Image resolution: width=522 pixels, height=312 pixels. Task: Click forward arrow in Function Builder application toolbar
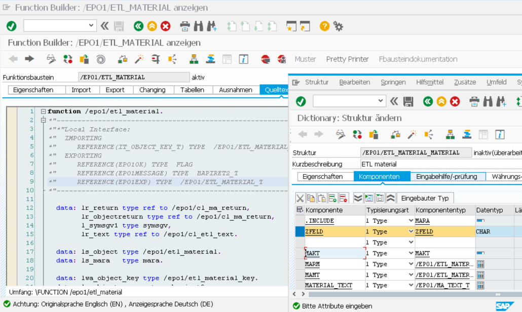tap(29, 59)
